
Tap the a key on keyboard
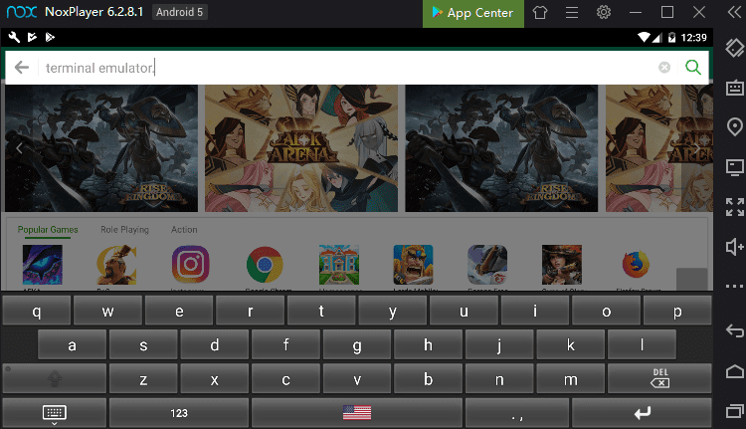(x=72, y=344)
